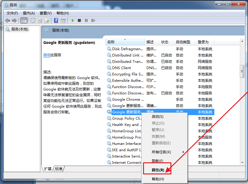Sort by the 启动类型 column header
This screenshot has height=184, width=248.
[x=185, y=42]
